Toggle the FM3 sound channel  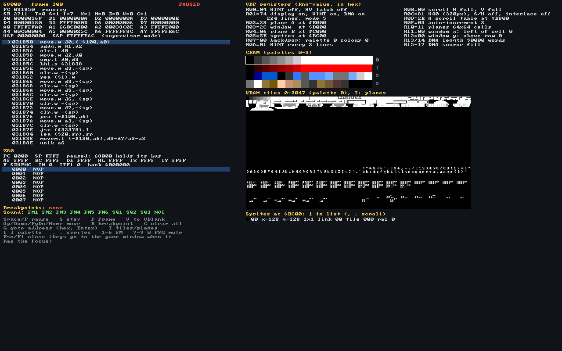click(x=61, y=212)
